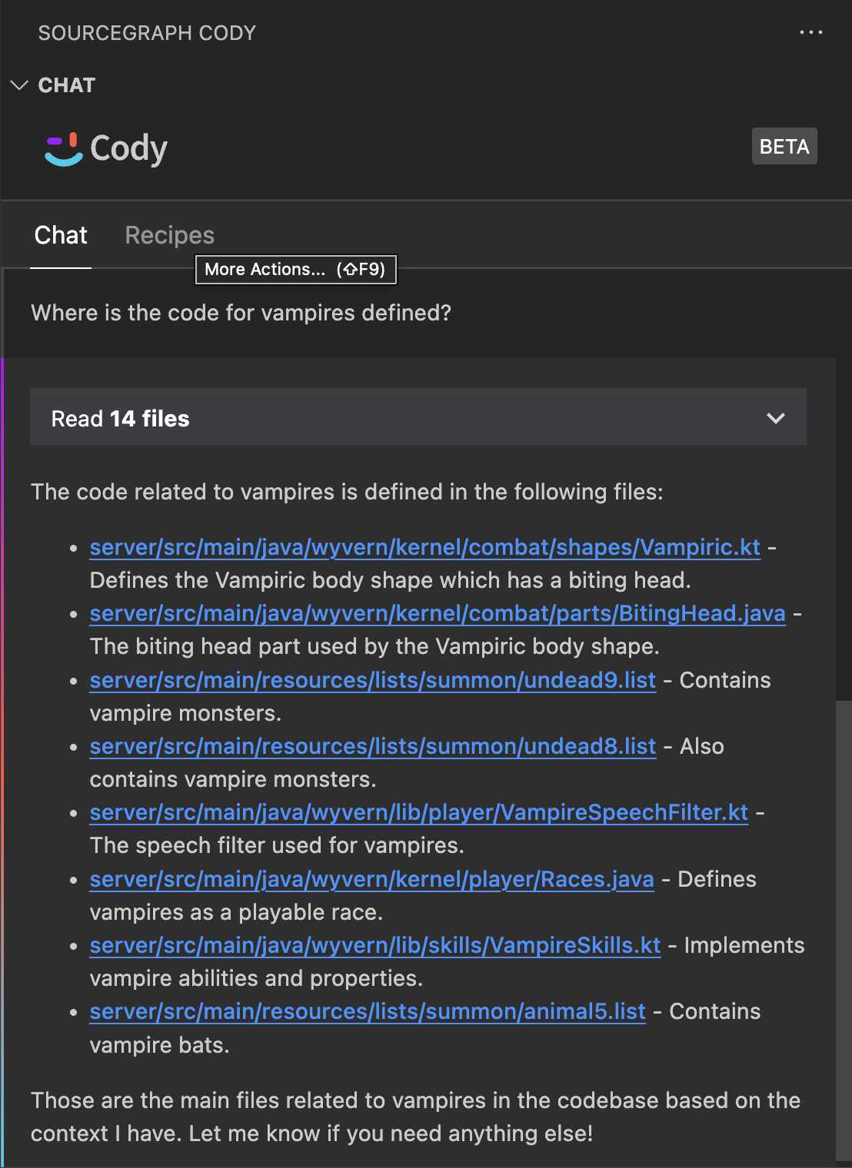Open the undead9.list file link
This screenshot has width=852, height=1168.
click(x=373, y=680)
